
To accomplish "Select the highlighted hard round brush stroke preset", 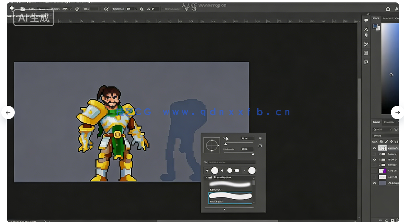I will point(230,196).
